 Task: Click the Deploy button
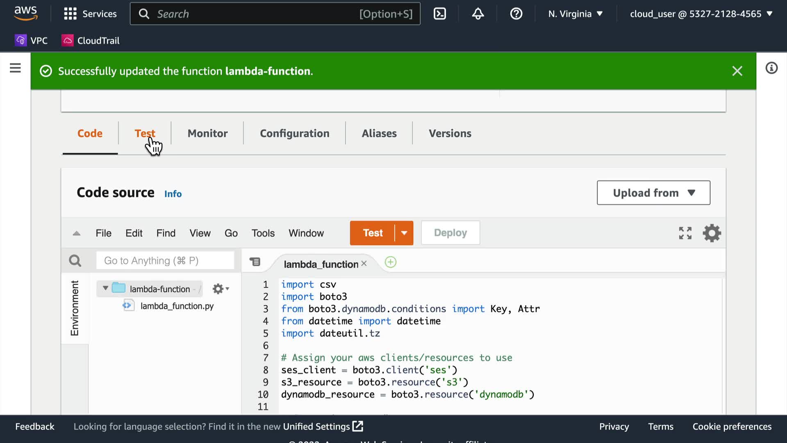(450, 233)
